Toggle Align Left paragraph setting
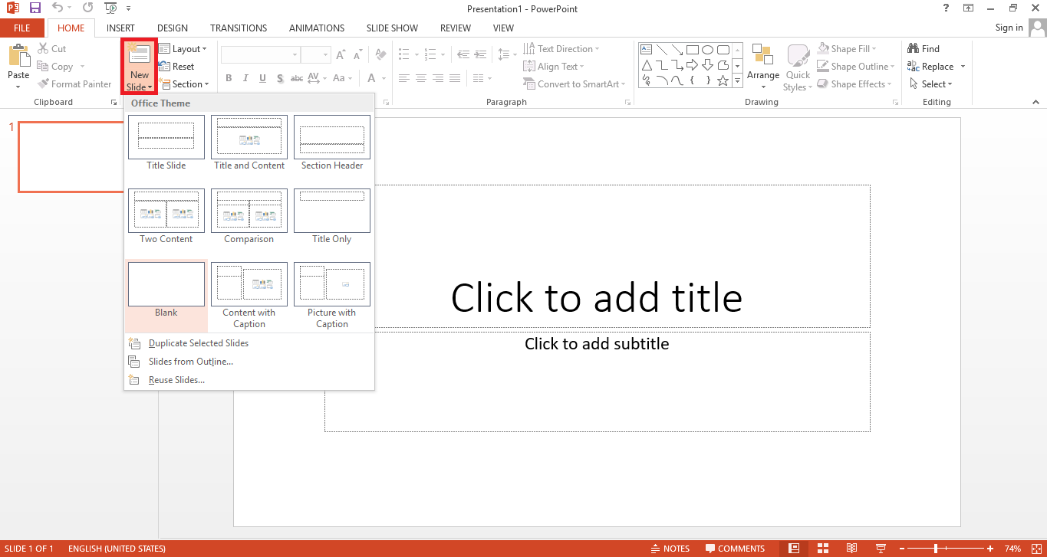The height and width of the screenshot is (557, 1047). [x=404, y=78]
